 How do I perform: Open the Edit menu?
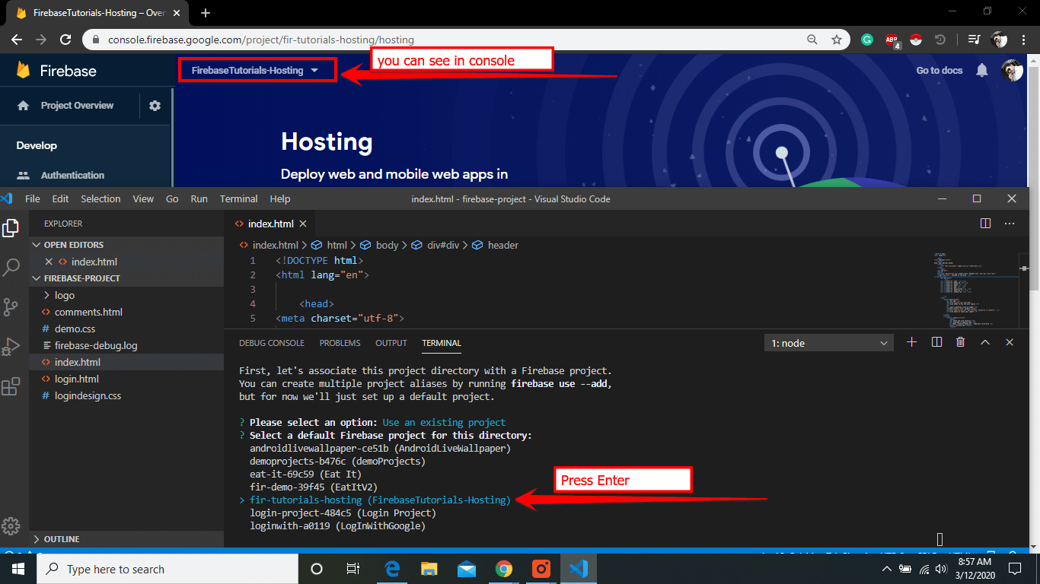point(60,198)
